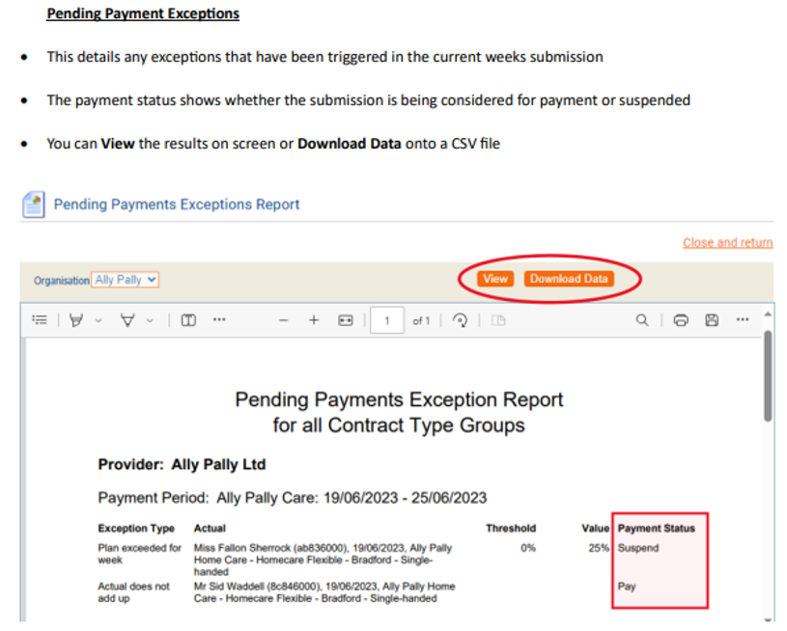Click the page number input field
The width and height of the screenshot is (787, 631).
pos(387,320)
